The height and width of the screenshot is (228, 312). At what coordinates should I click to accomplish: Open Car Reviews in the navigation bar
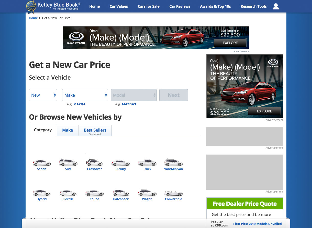coord(180,6)
